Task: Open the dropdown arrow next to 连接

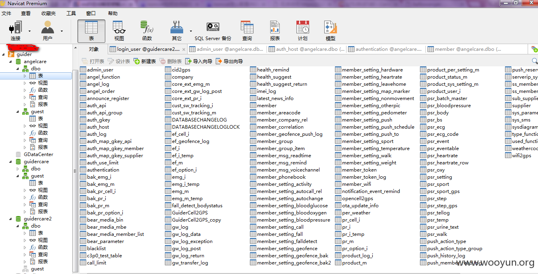Action: pyautogui.click(x=29, y=31)
